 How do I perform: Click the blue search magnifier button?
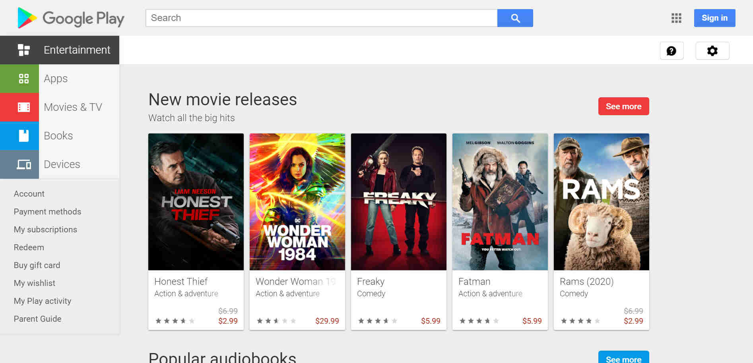pos(515,18)
